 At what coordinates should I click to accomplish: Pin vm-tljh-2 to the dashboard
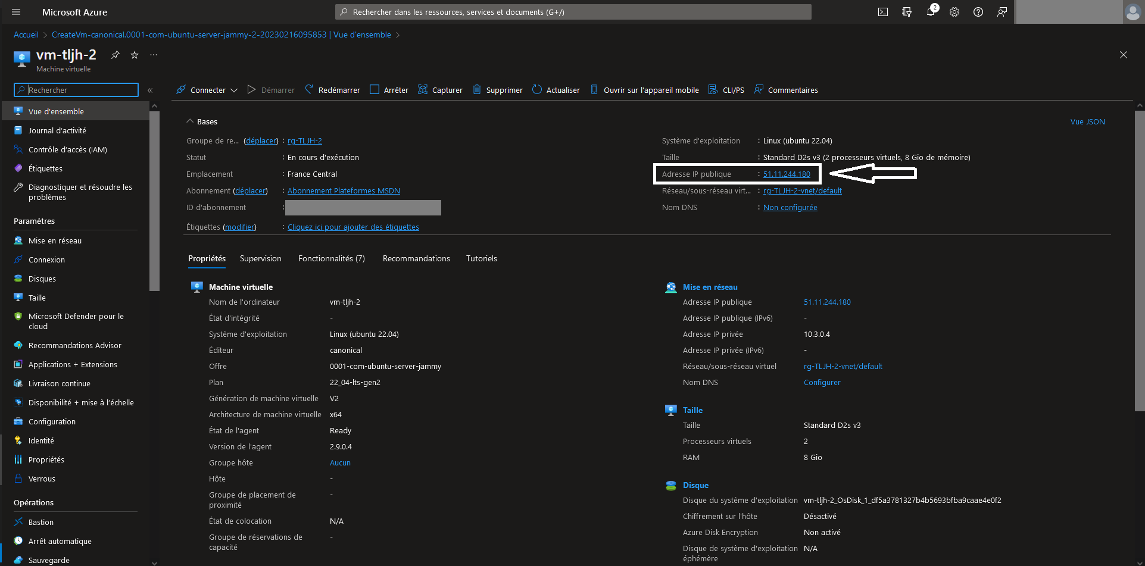coord(116,55)
